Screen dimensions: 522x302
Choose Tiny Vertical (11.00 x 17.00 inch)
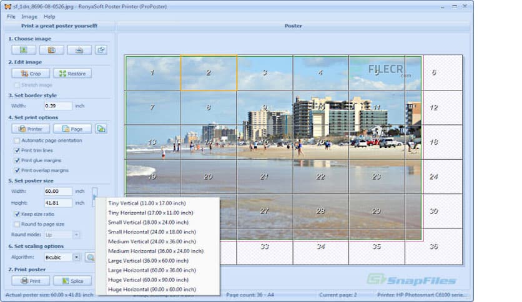click(x=158, y=203)
